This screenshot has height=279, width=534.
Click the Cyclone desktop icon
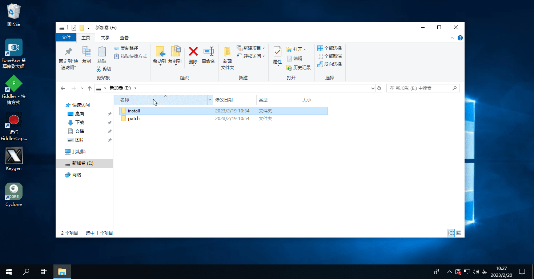click(14, 195)
